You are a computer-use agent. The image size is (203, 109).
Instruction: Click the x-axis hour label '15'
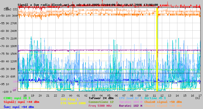pos(185,96)
